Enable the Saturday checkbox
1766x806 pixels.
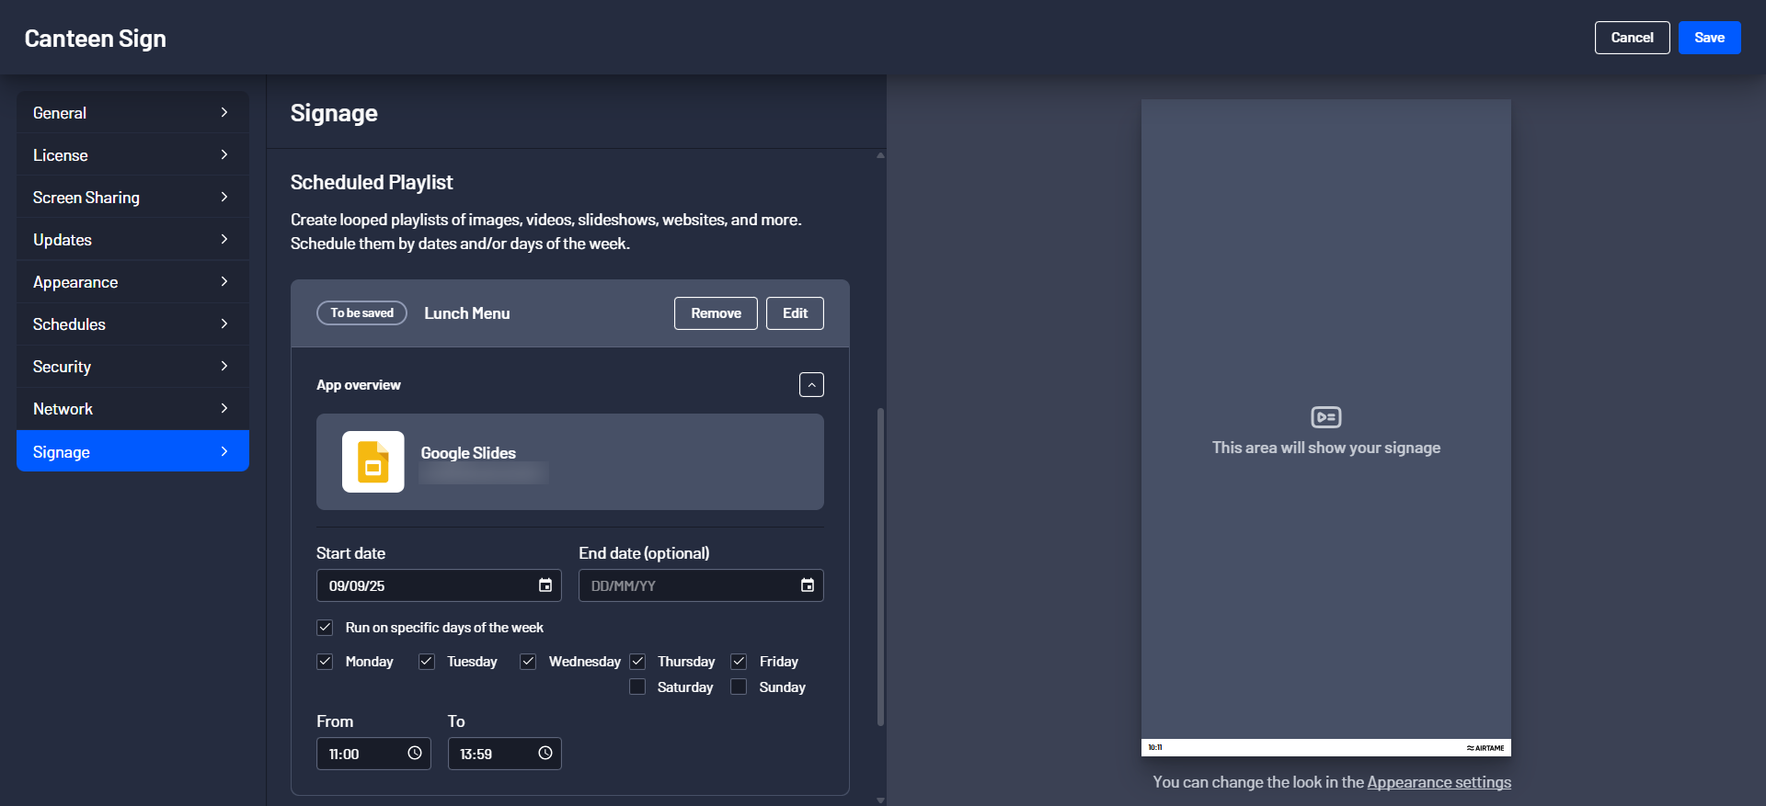[637, 687]
